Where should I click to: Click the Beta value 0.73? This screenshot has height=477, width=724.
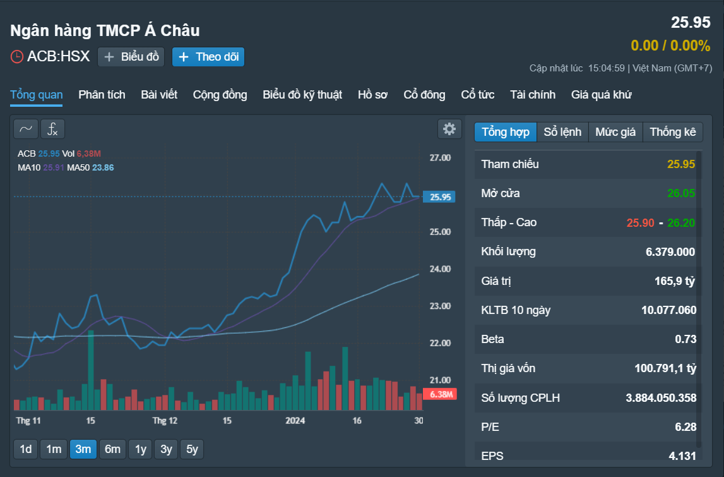(x=685, y=339)
